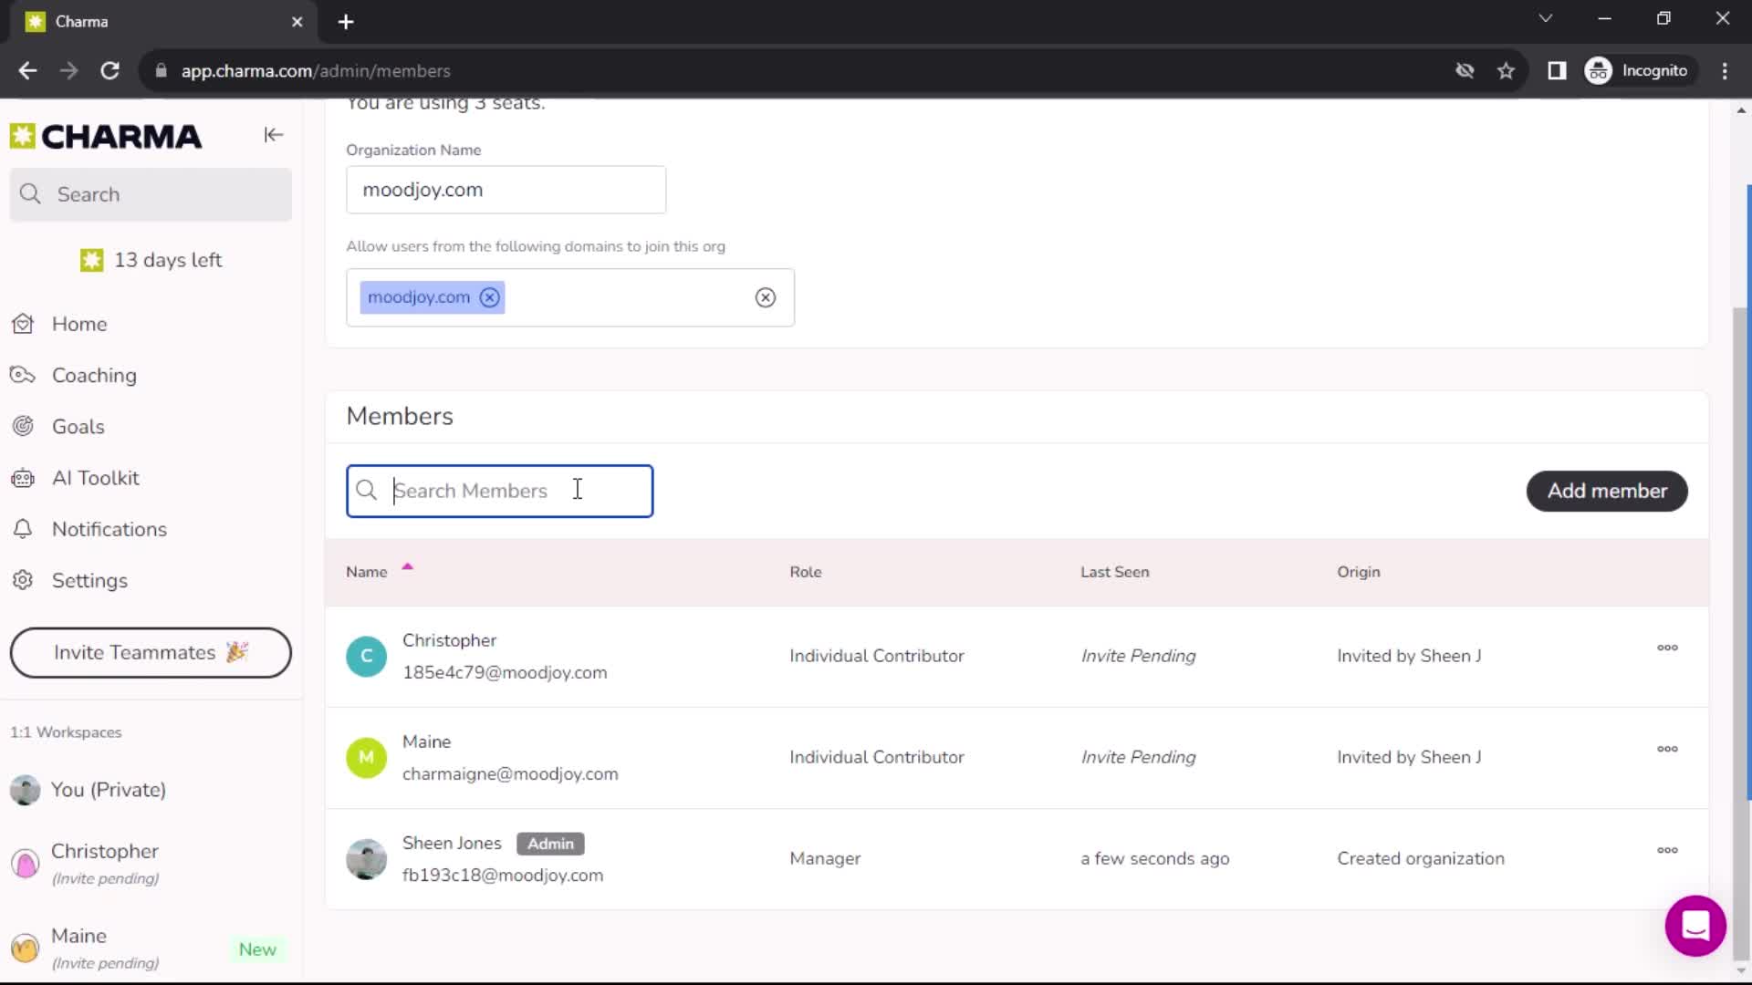This screenshot has height=985, width=1752.
Task: View Notifications
Action: click(x=109, y=529)
